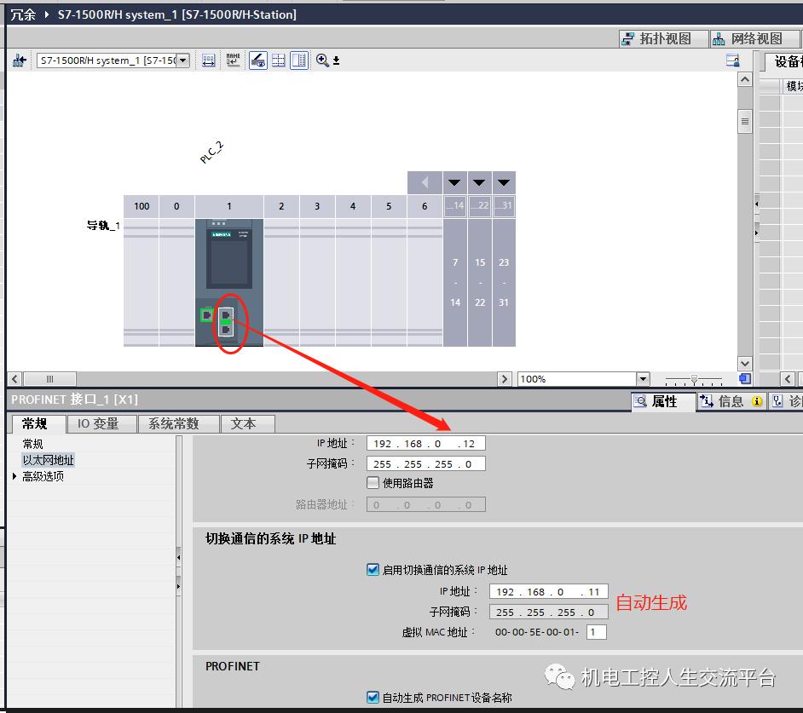
Task: Click the 拓扑视图 button at top right
Action: [664, 38]
